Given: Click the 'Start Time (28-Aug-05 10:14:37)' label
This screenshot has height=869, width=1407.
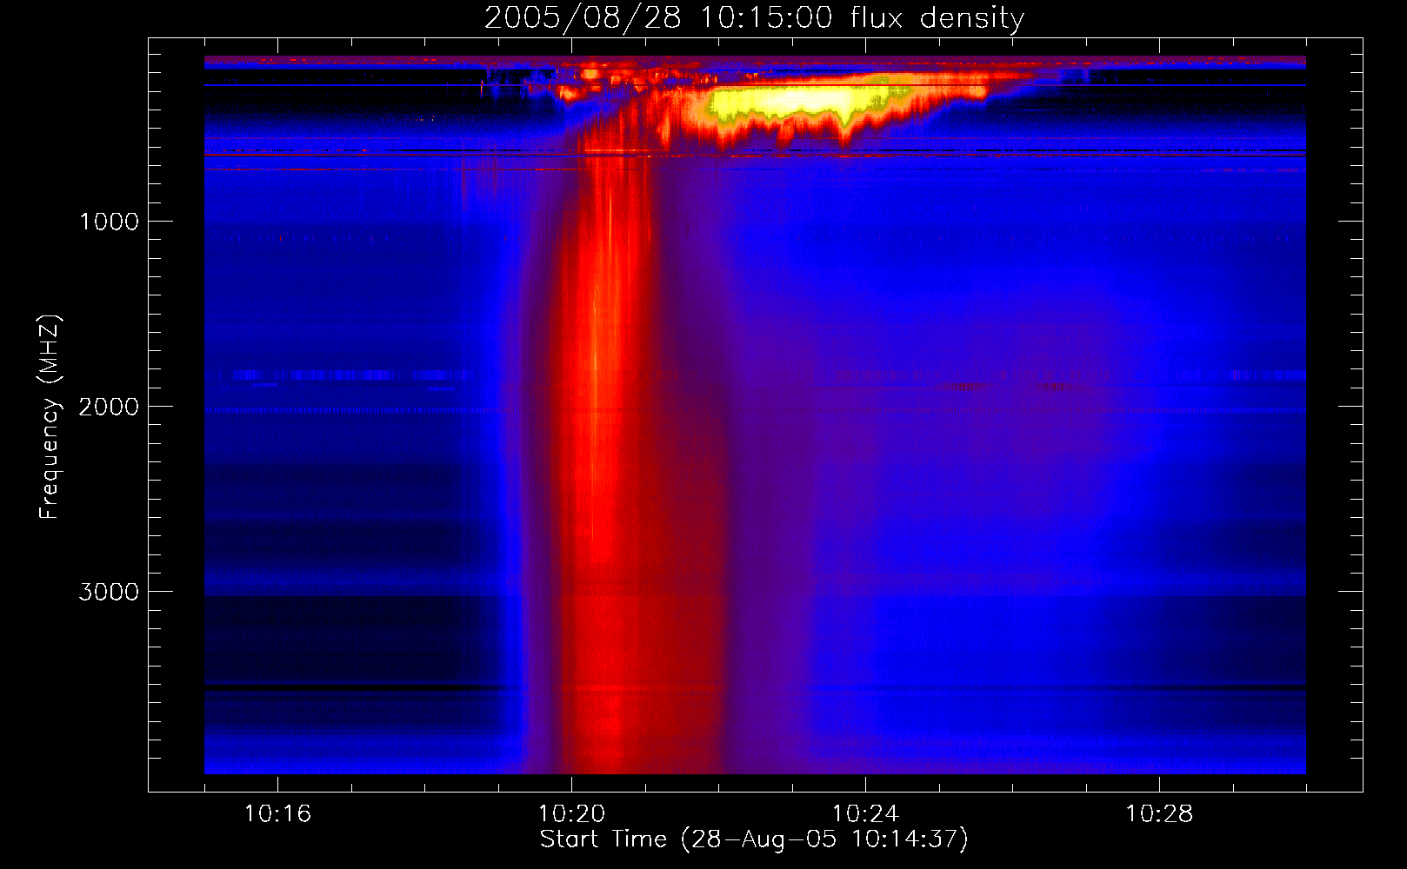Looking at the screenshot, I should click(754, 839).
